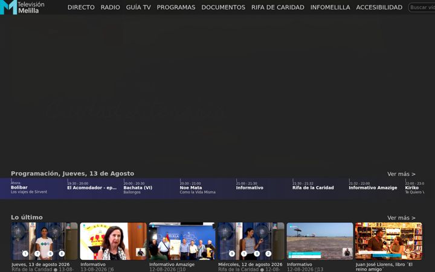Visit INFOMELILLA from the top menu
Screen dimensions: 435x272
330,7
